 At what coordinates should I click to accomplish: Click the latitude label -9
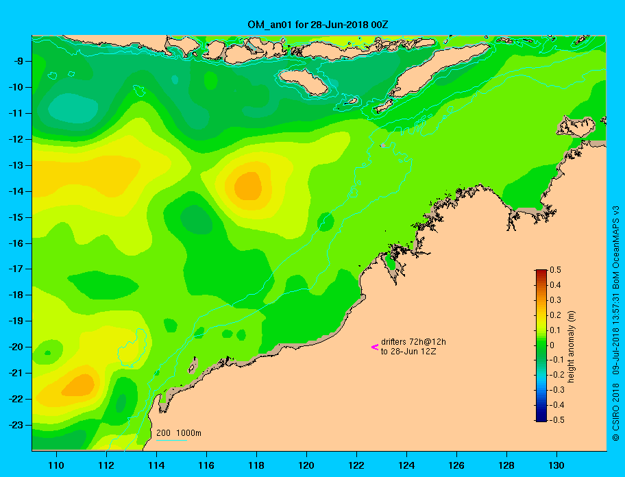tap(19, 62)
